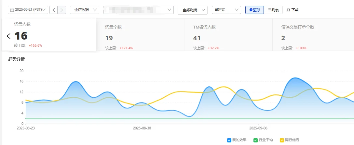Click the value 41 under TM咨询人数
The height and width of the screenshot is (145, 354).
[197, 38]
